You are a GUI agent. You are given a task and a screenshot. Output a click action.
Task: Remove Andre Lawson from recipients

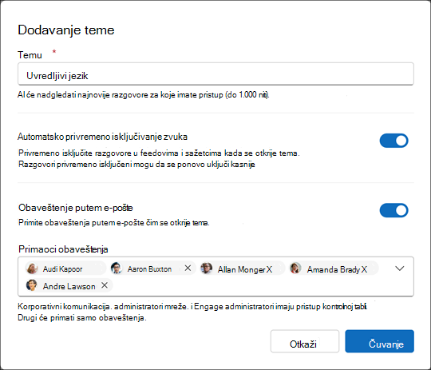click(x=105, y=285)
